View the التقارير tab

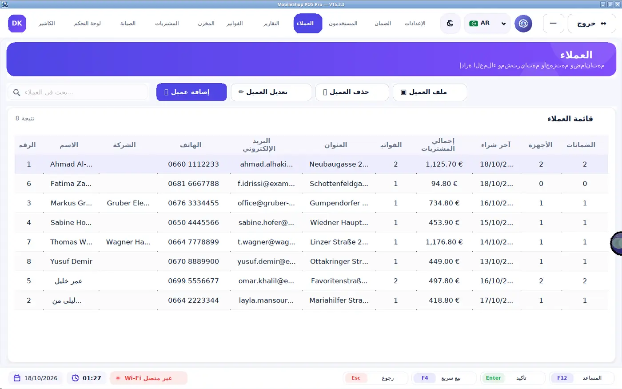[271, 24]
